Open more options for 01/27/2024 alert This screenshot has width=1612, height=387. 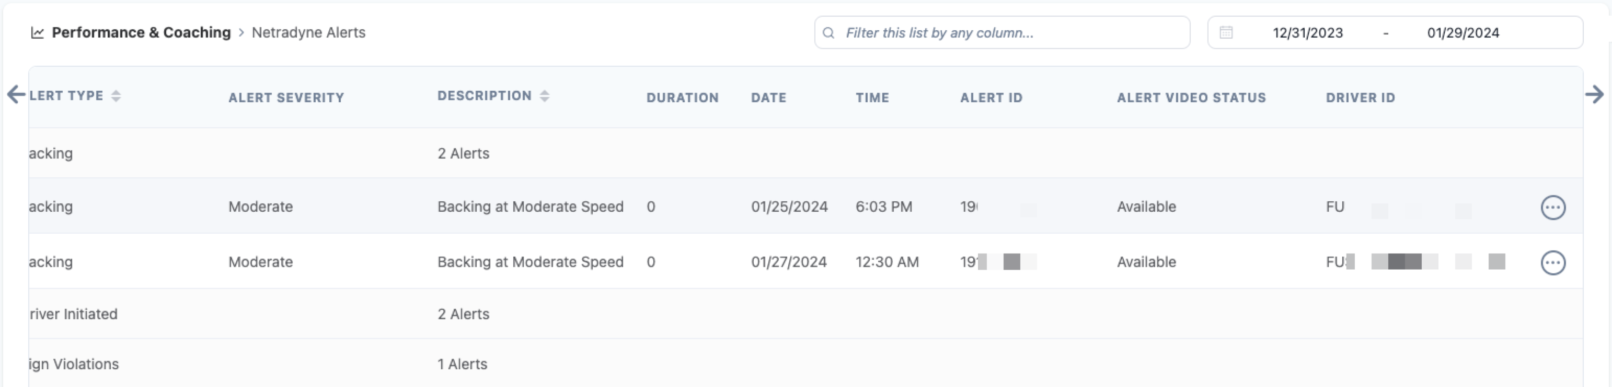pyautogui.click(x=1552, y=263)
